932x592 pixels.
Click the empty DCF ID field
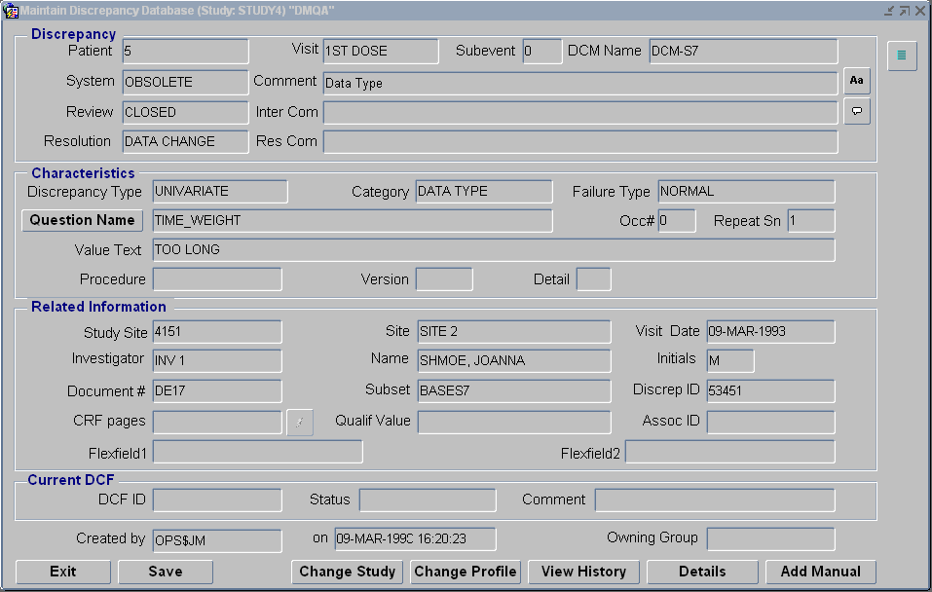coord(216,499)
